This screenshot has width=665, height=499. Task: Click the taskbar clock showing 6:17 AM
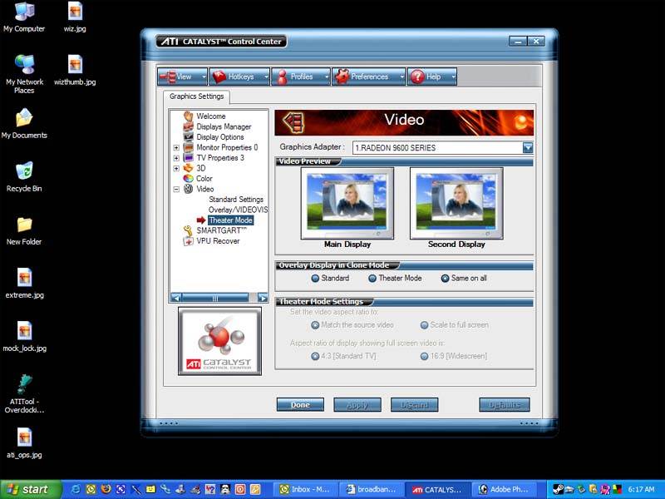point(641,489)
